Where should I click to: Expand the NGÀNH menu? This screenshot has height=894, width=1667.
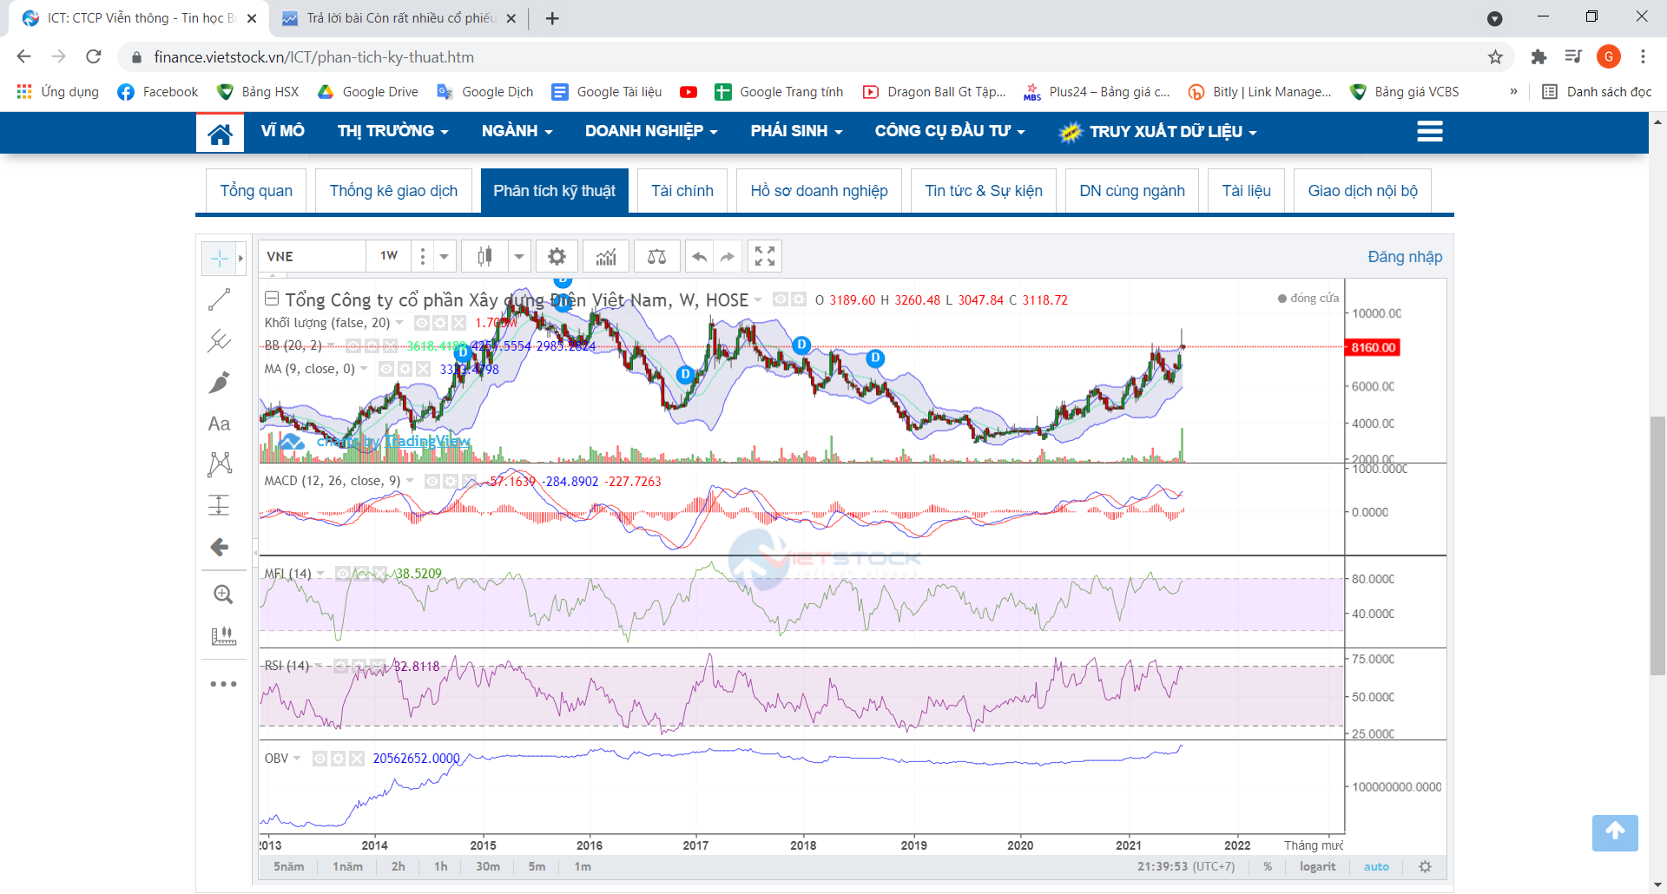pos(517,131)
